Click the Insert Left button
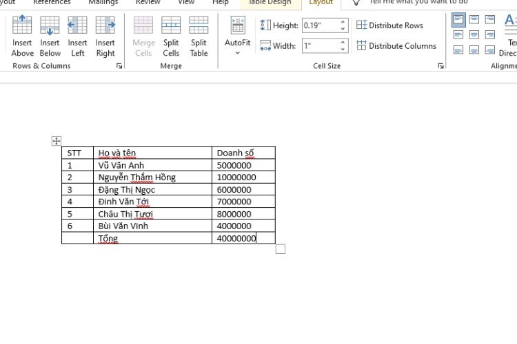This screenshot has width=517, height=344. [x=77, y=36]
